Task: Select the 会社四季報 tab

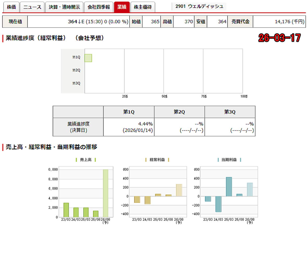Action: point(99,7)
